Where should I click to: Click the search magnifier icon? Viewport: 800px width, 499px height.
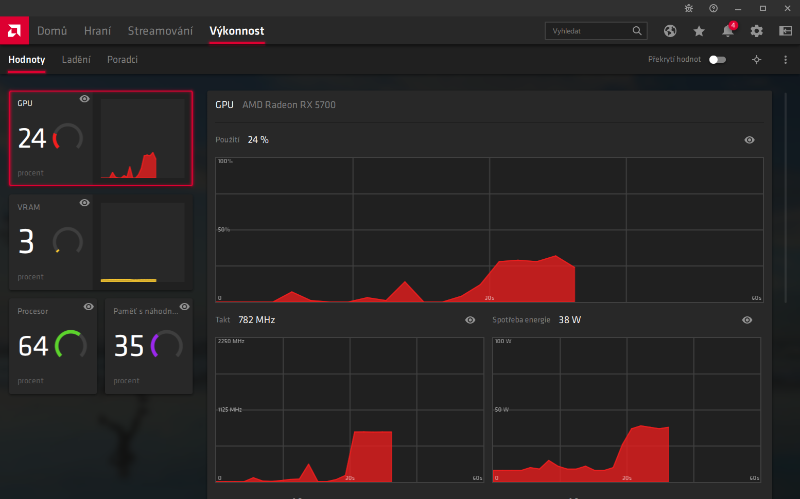pyautogui.click(x=637, y=31)
